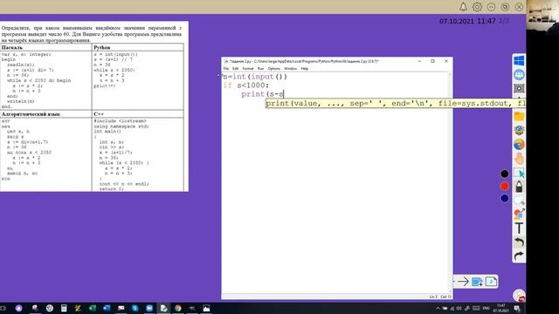Choose the black pen color
This screenshot has height=314, width=559.
pos(504,174)
